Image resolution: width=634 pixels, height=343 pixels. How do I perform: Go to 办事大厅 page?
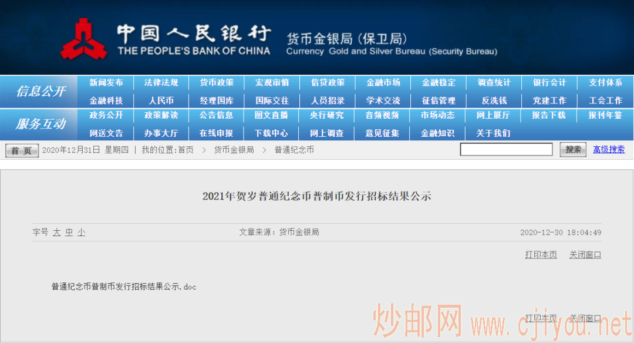(161, 133)
